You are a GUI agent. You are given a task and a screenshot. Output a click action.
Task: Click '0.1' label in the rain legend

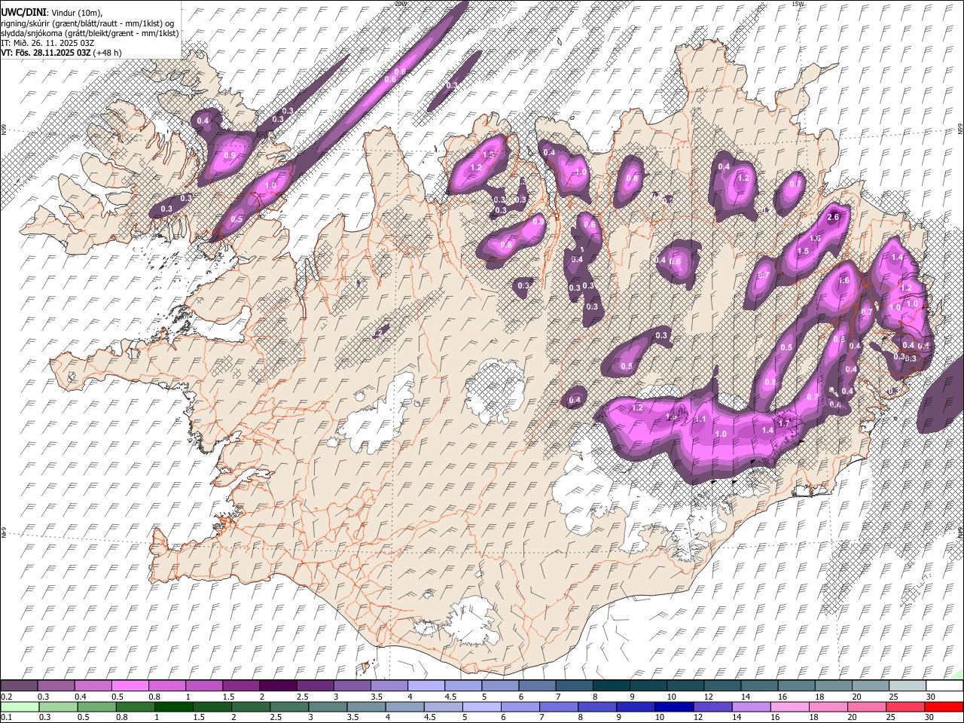click(7, 718)
